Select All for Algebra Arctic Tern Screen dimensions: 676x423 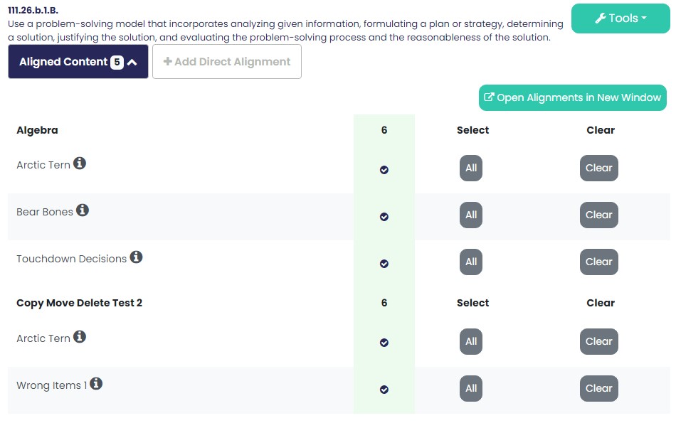pyautogui.click(x=471, y=168)
